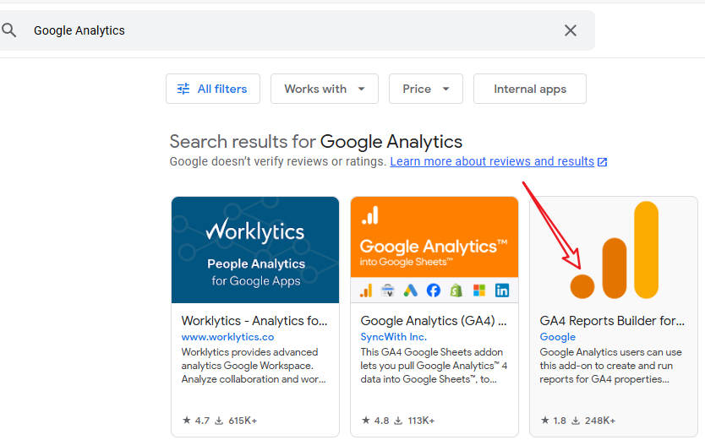Click the external link icon after Learn more
The height and width of the screenshot is (440, 705).
[x=602, y=162]
